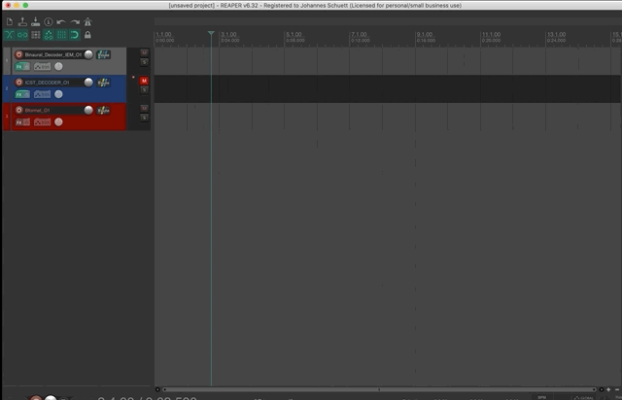
Task: Unmute the ICST_DECODER_O1 track
Action: point(144,81)
